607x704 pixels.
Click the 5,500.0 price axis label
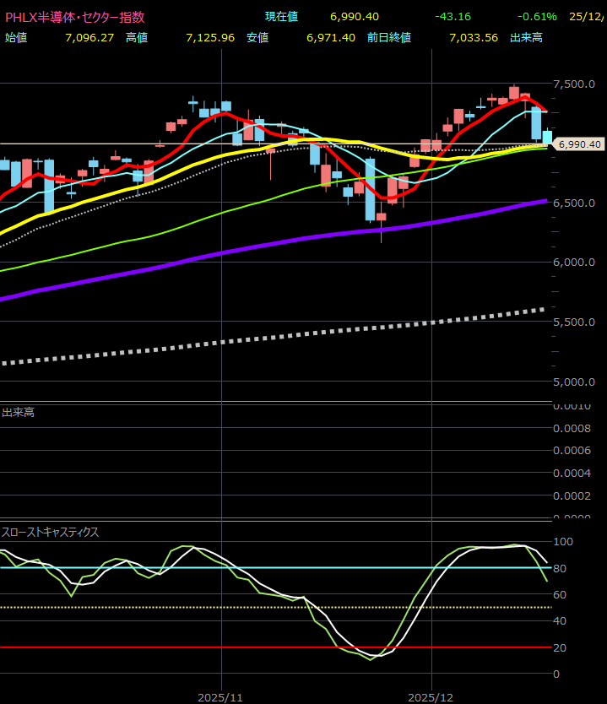click(575, 322)
